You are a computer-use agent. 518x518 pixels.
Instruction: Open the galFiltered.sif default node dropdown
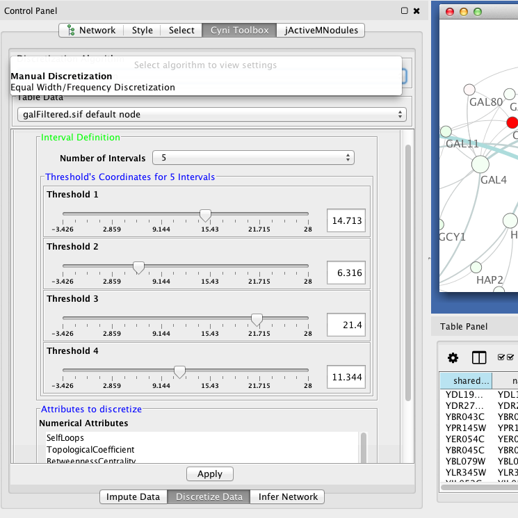pyautogui.click(x=211, y=114)
